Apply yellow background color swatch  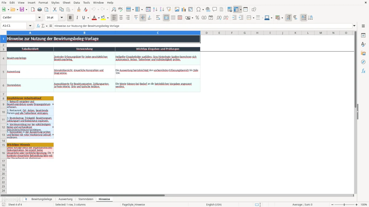103,18
